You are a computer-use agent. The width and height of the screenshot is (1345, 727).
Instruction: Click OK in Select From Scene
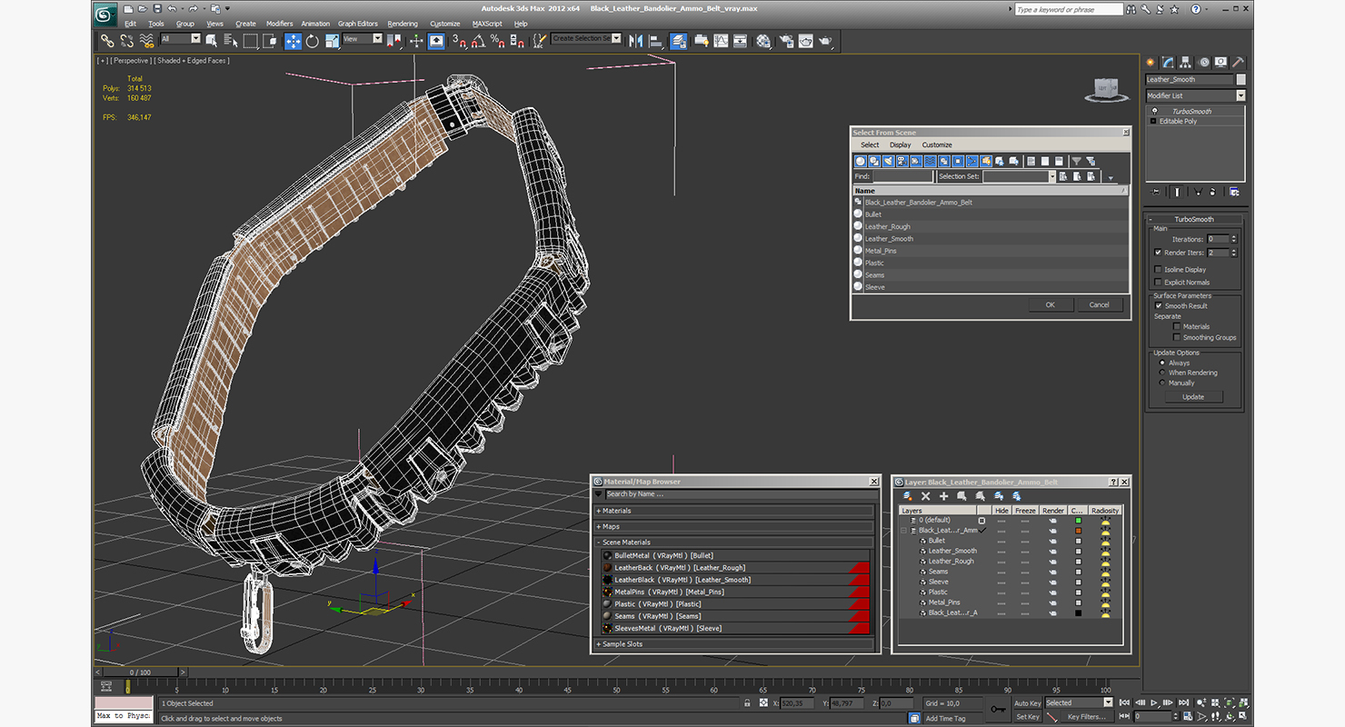click(1051, 304)
